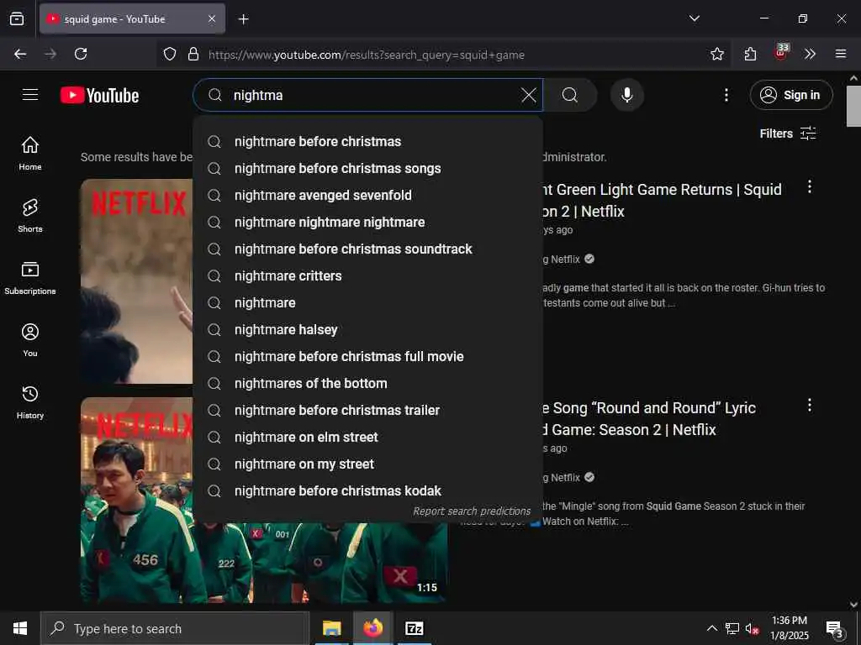
Task: Click the search magnifier button
Action: [570, 96]
